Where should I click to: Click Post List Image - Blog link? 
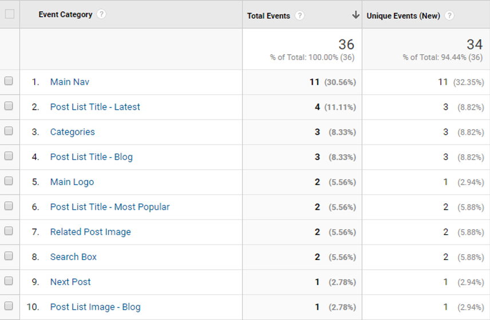(x=95, y=307)
